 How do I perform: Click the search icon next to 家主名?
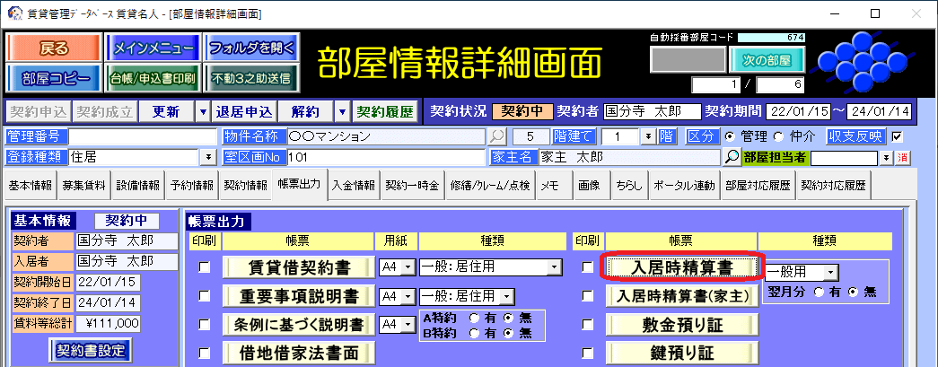coord(732,157)
